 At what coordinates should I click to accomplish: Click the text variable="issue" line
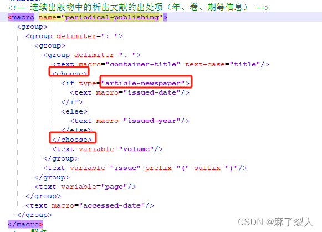click(145, 168)
